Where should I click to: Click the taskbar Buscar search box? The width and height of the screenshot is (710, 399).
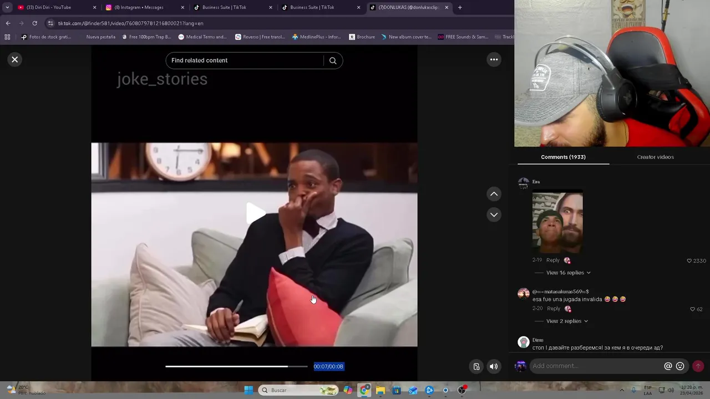pos(299,390)
